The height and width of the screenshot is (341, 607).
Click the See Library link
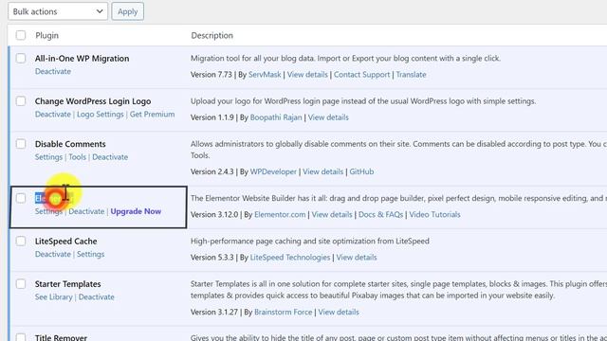click(54, 296)
